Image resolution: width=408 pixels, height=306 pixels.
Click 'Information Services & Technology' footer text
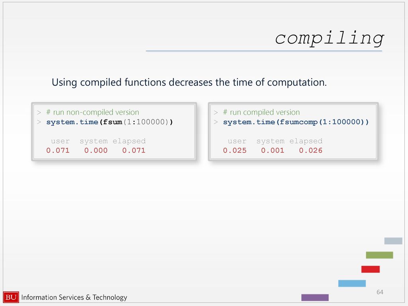click(74, 297)
